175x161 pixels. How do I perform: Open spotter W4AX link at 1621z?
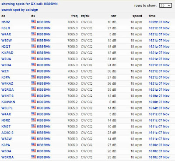point(6,34)
